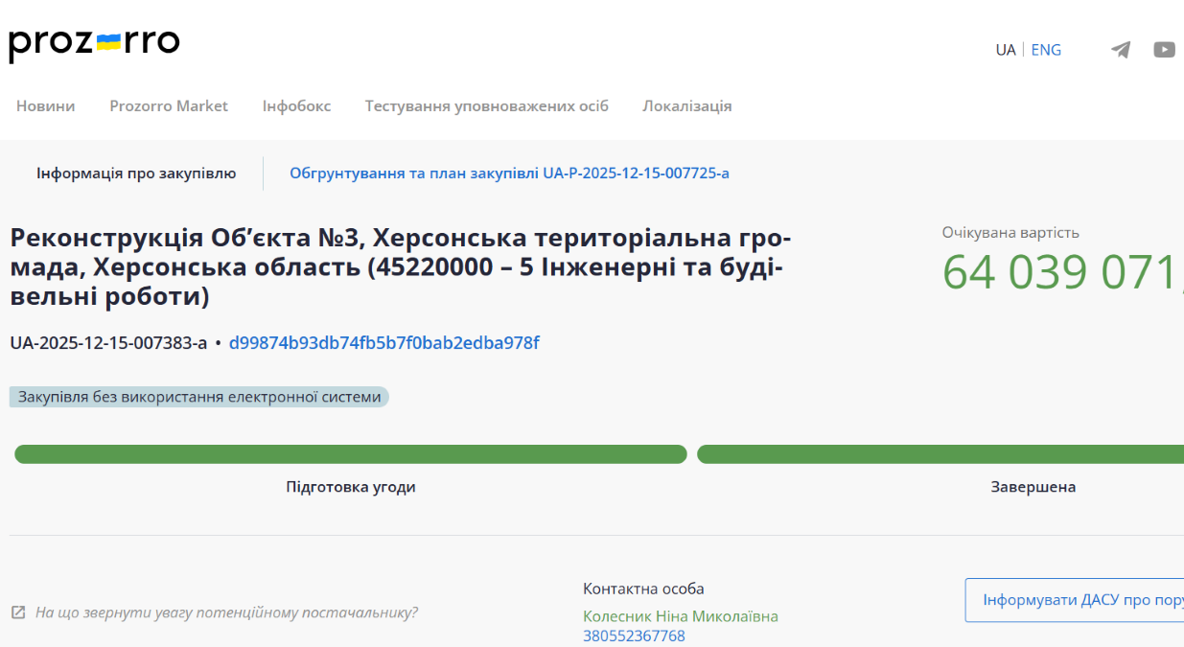
Task: Switch the site language to ENG
Action: (1046, 50)
